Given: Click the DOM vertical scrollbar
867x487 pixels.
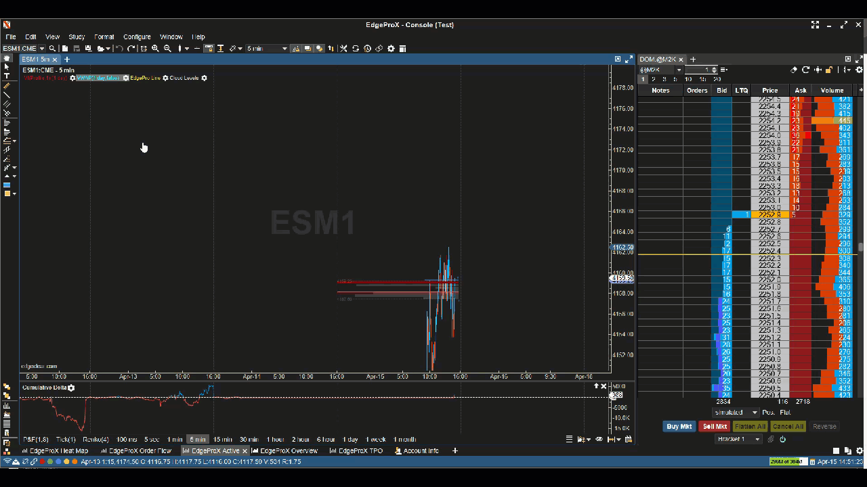Looking at the screenshot, I should tap(860, 247).
